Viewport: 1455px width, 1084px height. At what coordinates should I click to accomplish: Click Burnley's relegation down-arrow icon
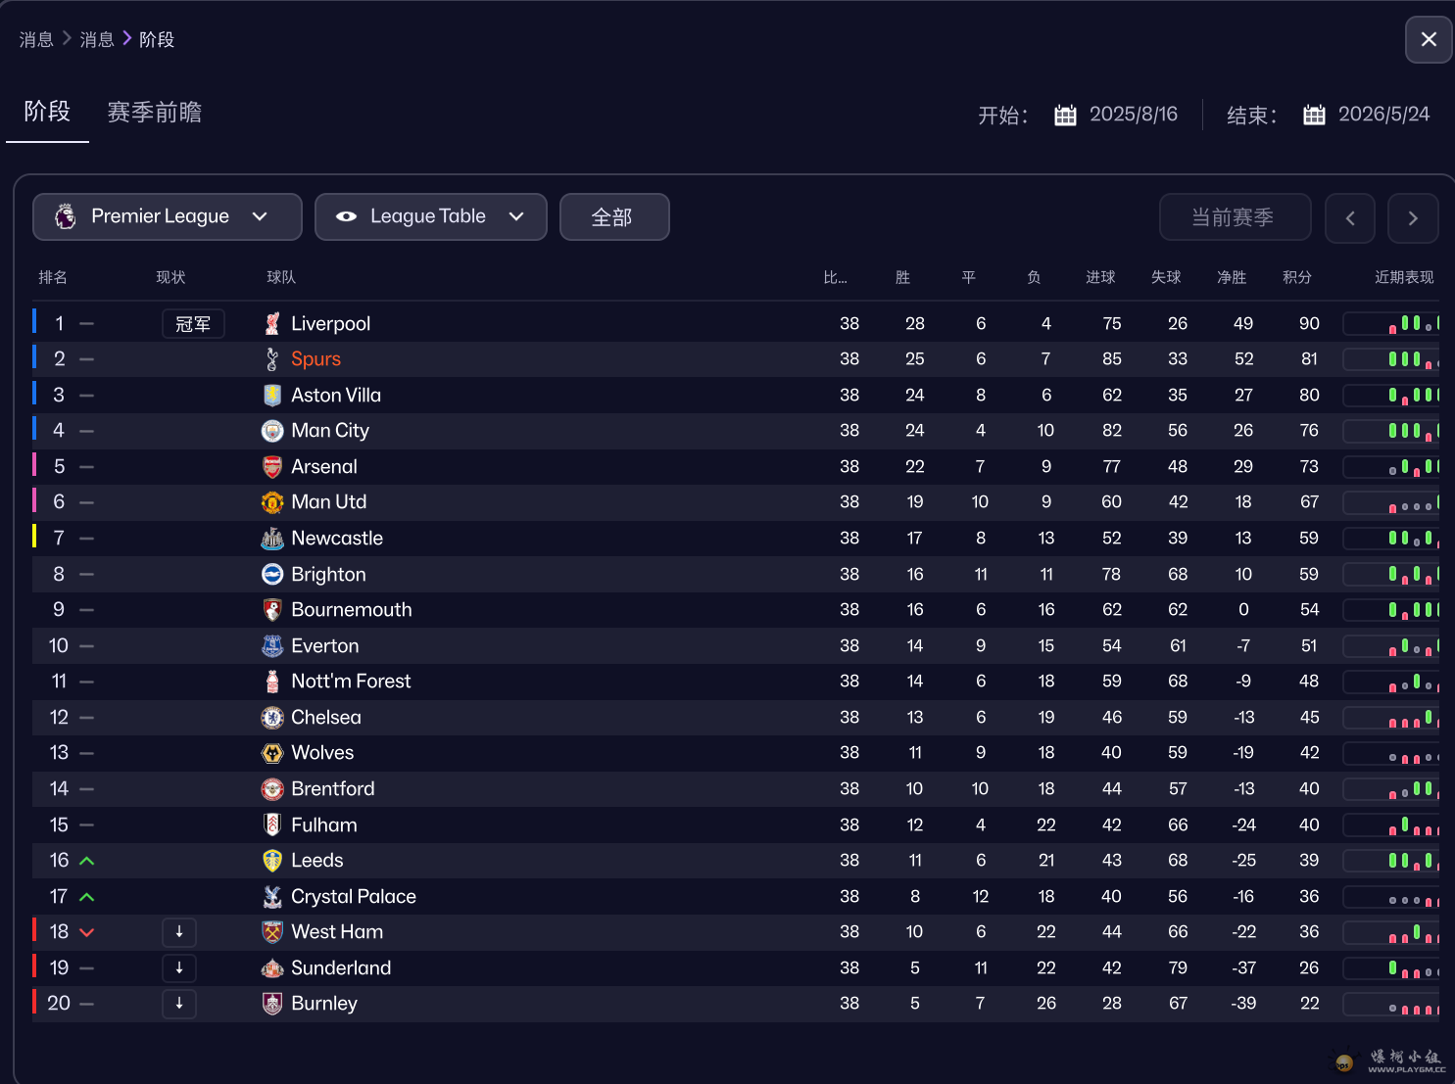coord(179,1004)
